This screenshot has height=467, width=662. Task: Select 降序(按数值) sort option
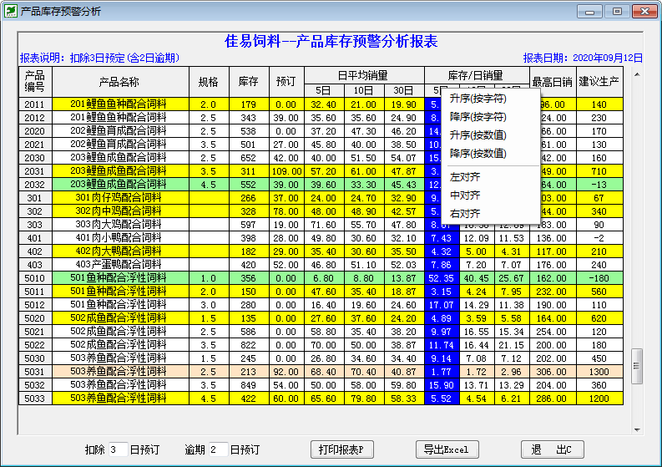[478, 154]
